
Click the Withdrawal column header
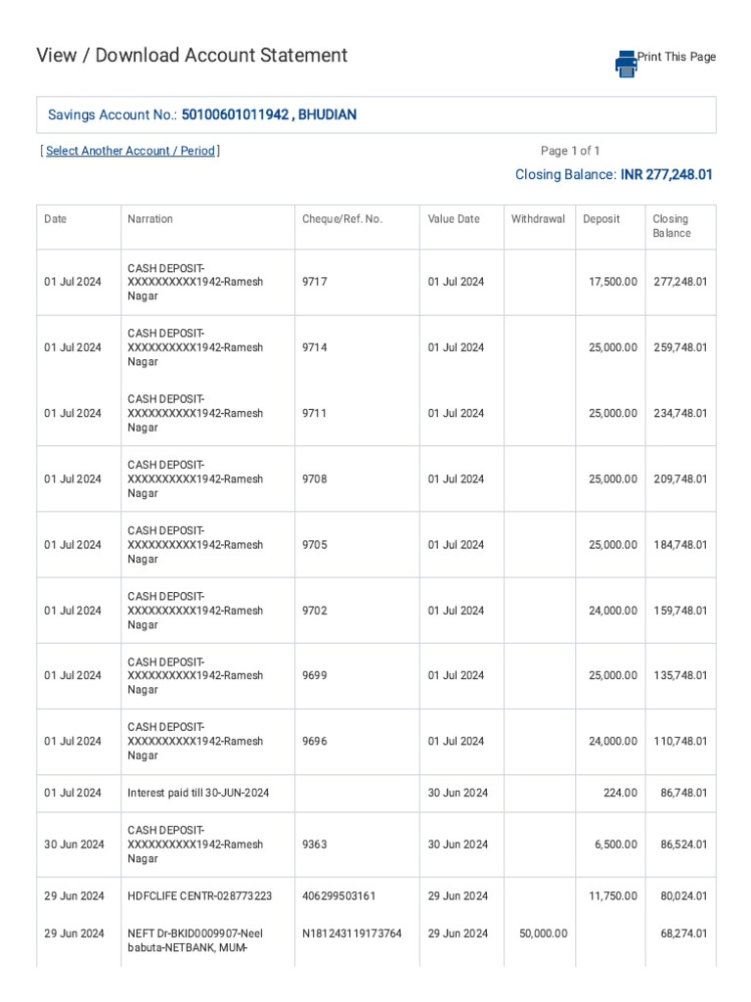(x=538, y=219)
